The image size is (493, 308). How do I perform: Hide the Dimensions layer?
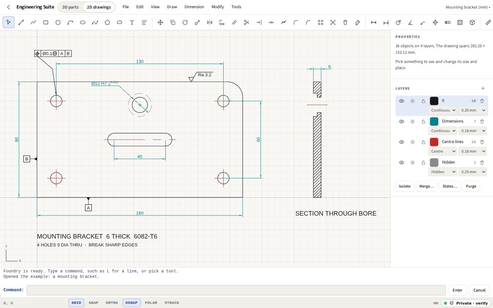coord(402,121)
